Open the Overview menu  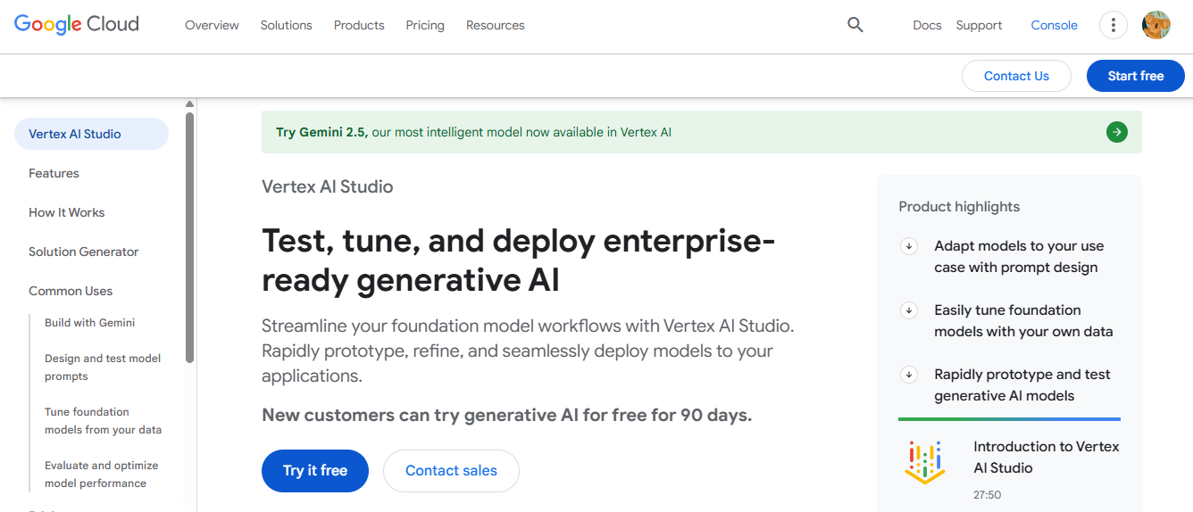pos(212,25)
